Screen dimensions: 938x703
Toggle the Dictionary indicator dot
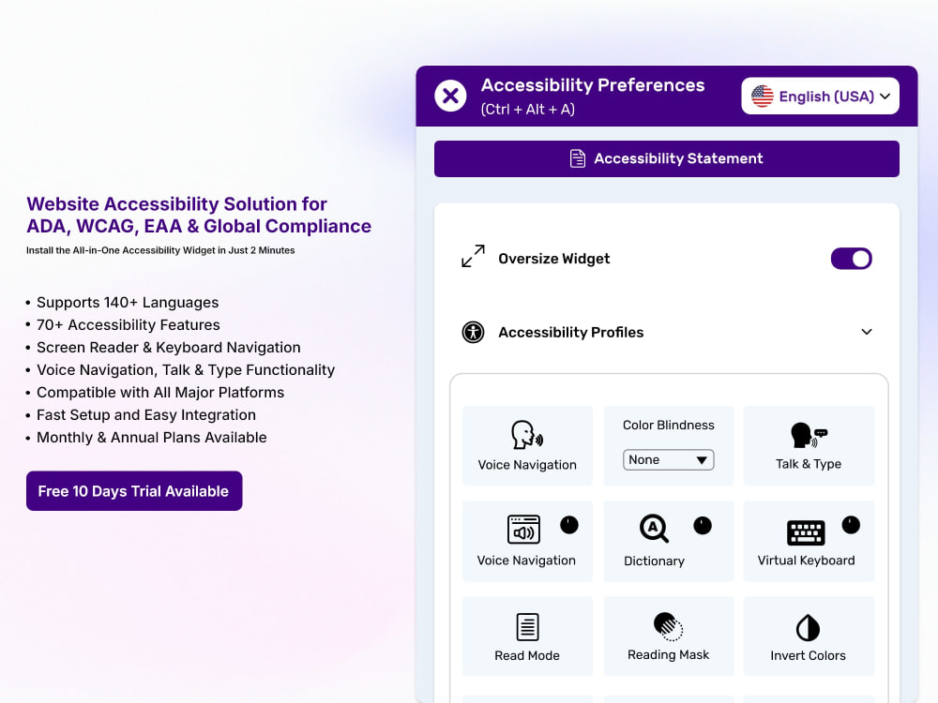703,526
